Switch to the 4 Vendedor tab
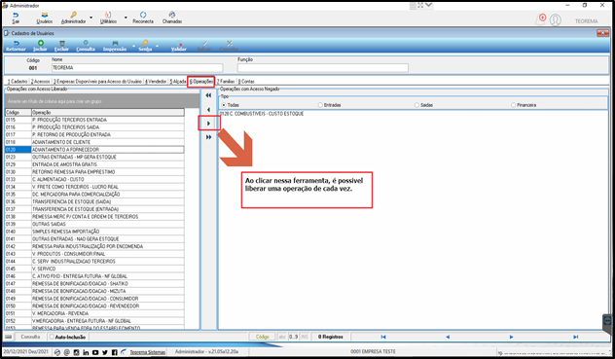 156,81
